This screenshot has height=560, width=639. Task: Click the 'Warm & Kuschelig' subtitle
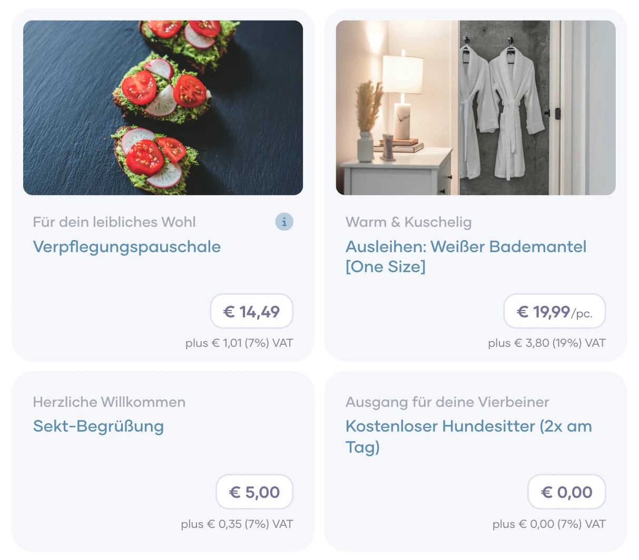[x=408, y=222]
